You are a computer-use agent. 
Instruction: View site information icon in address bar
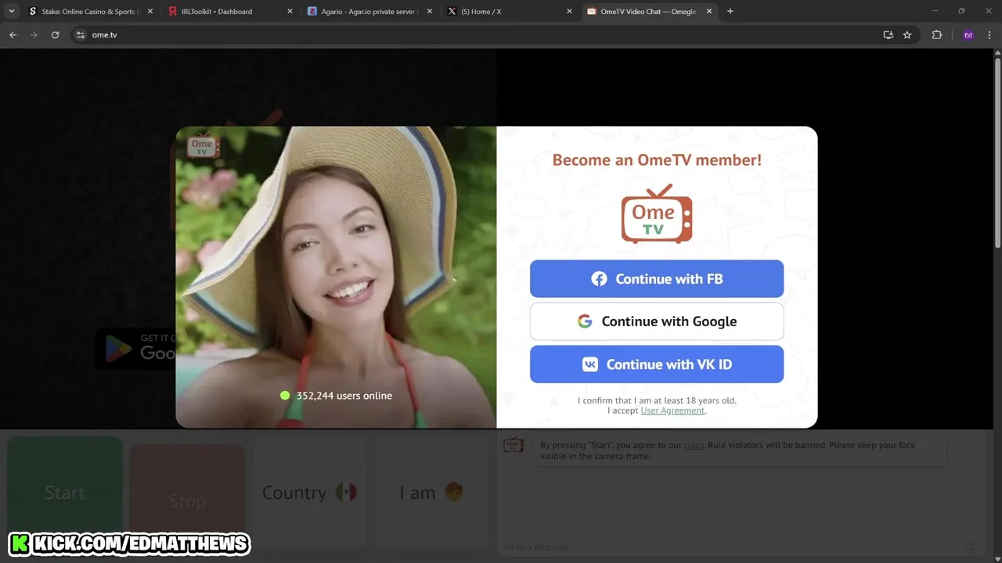pyautogui.click(x=80, y=34)
